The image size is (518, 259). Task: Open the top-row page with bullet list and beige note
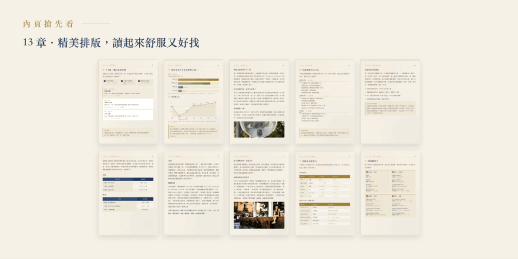tap(390, 102)
